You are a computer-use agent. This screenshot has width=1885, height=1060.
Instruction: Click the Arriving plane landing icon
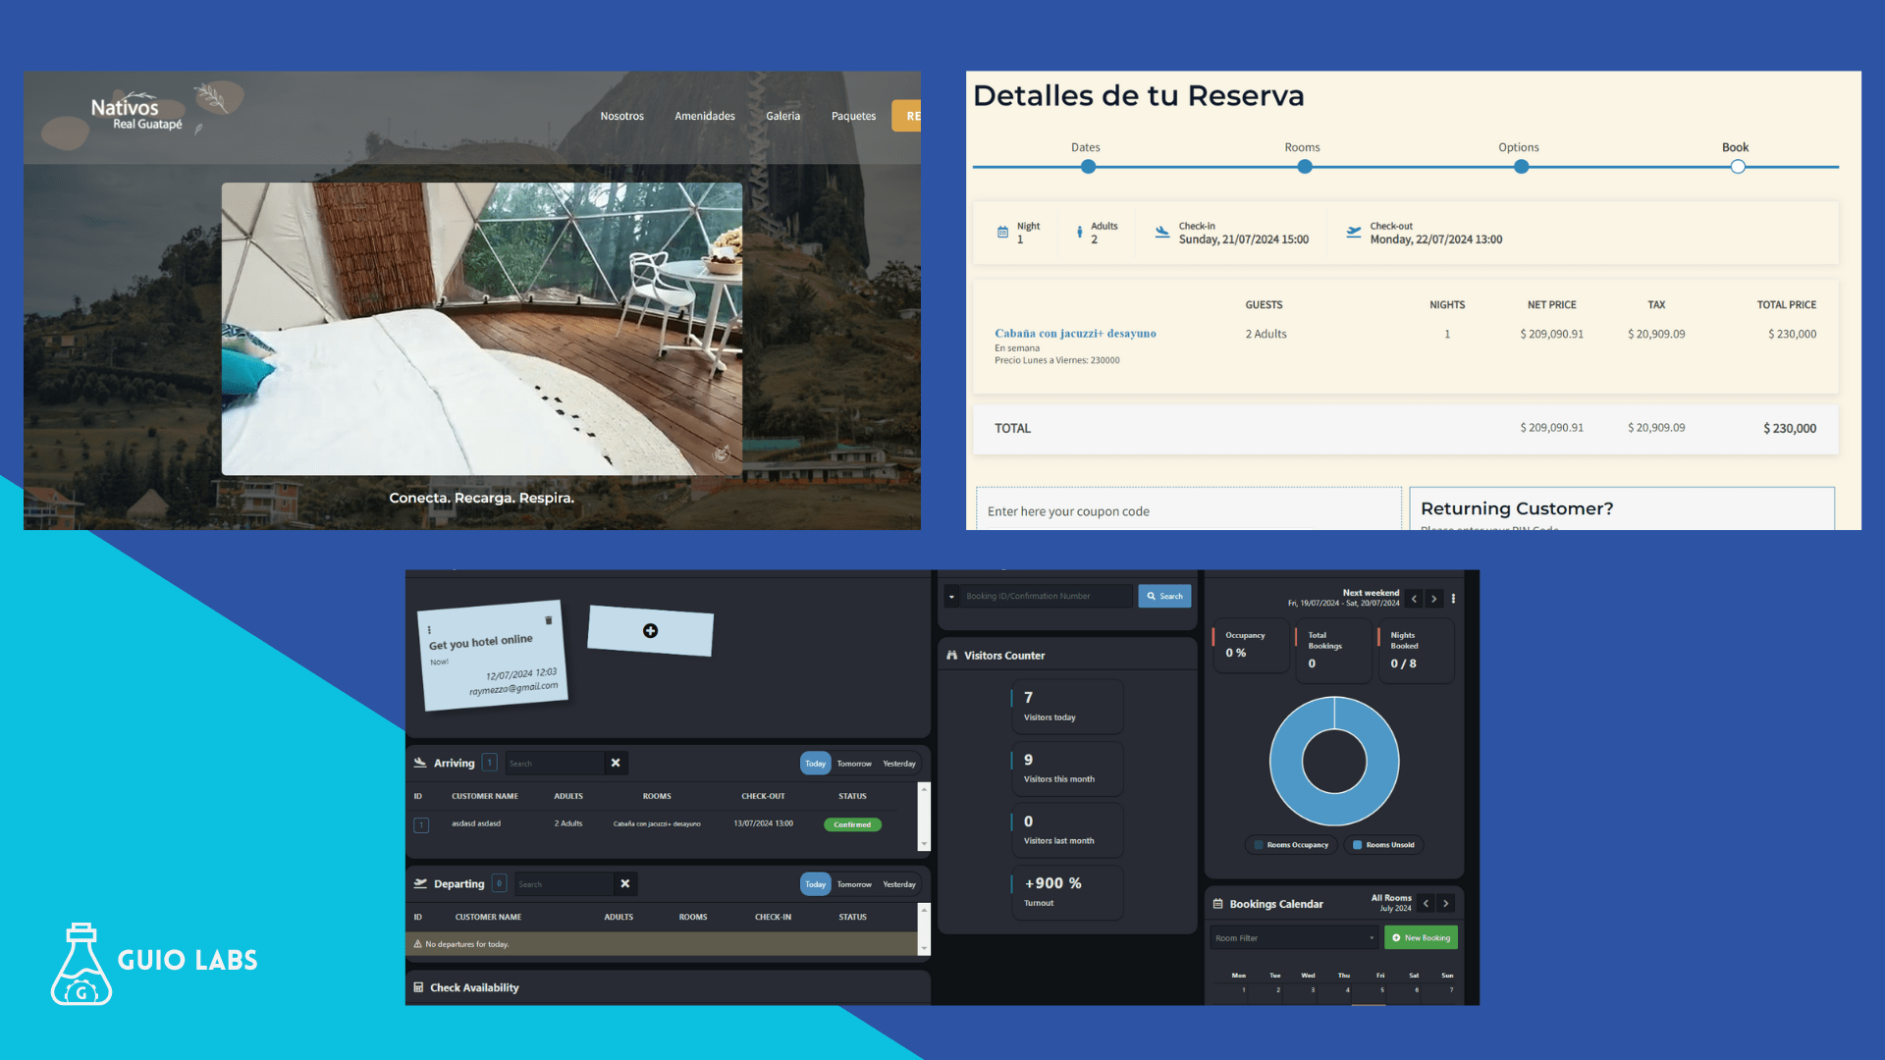pos(420,763)
